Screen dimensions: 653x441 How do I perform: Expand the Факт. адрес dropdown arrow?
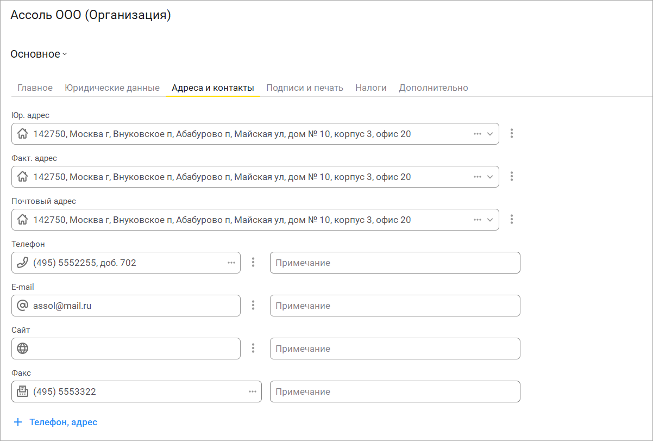coord(490,177)
